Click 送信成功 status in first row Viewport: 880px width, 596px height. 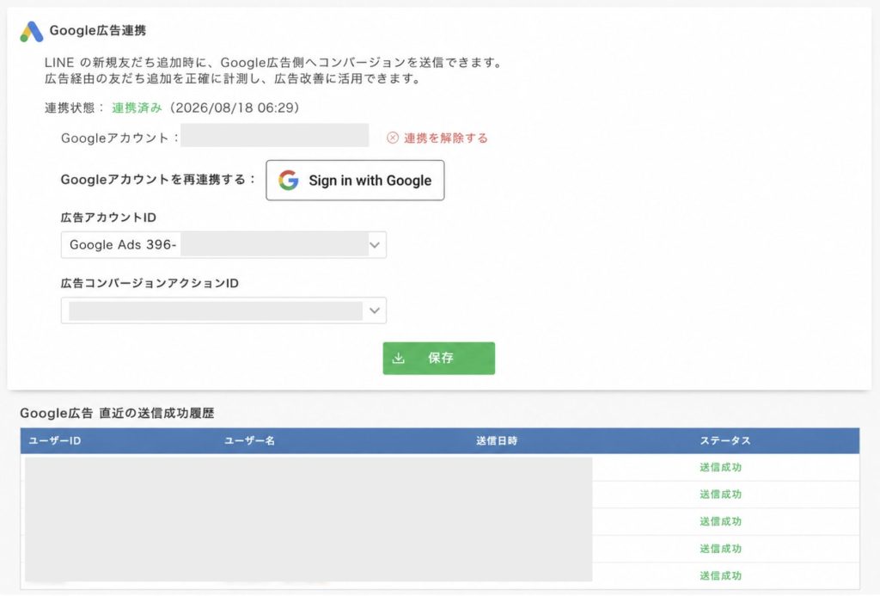click(721, 467)
